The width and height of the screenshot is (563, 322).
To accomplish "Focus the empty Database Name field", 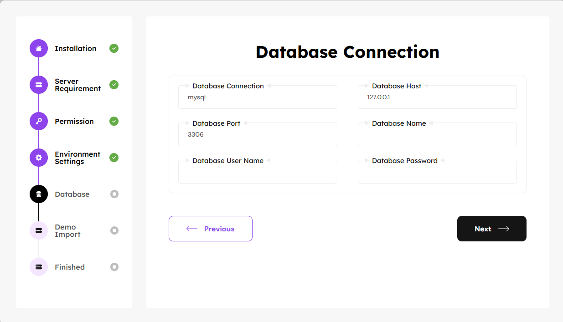I will (437, 135).
